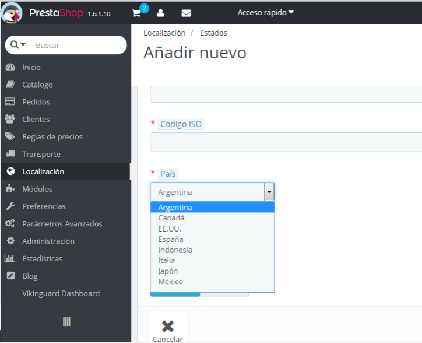Screen dimensions: 422x343
Task: Open the Módulos menu item
Action: [37, 189]
